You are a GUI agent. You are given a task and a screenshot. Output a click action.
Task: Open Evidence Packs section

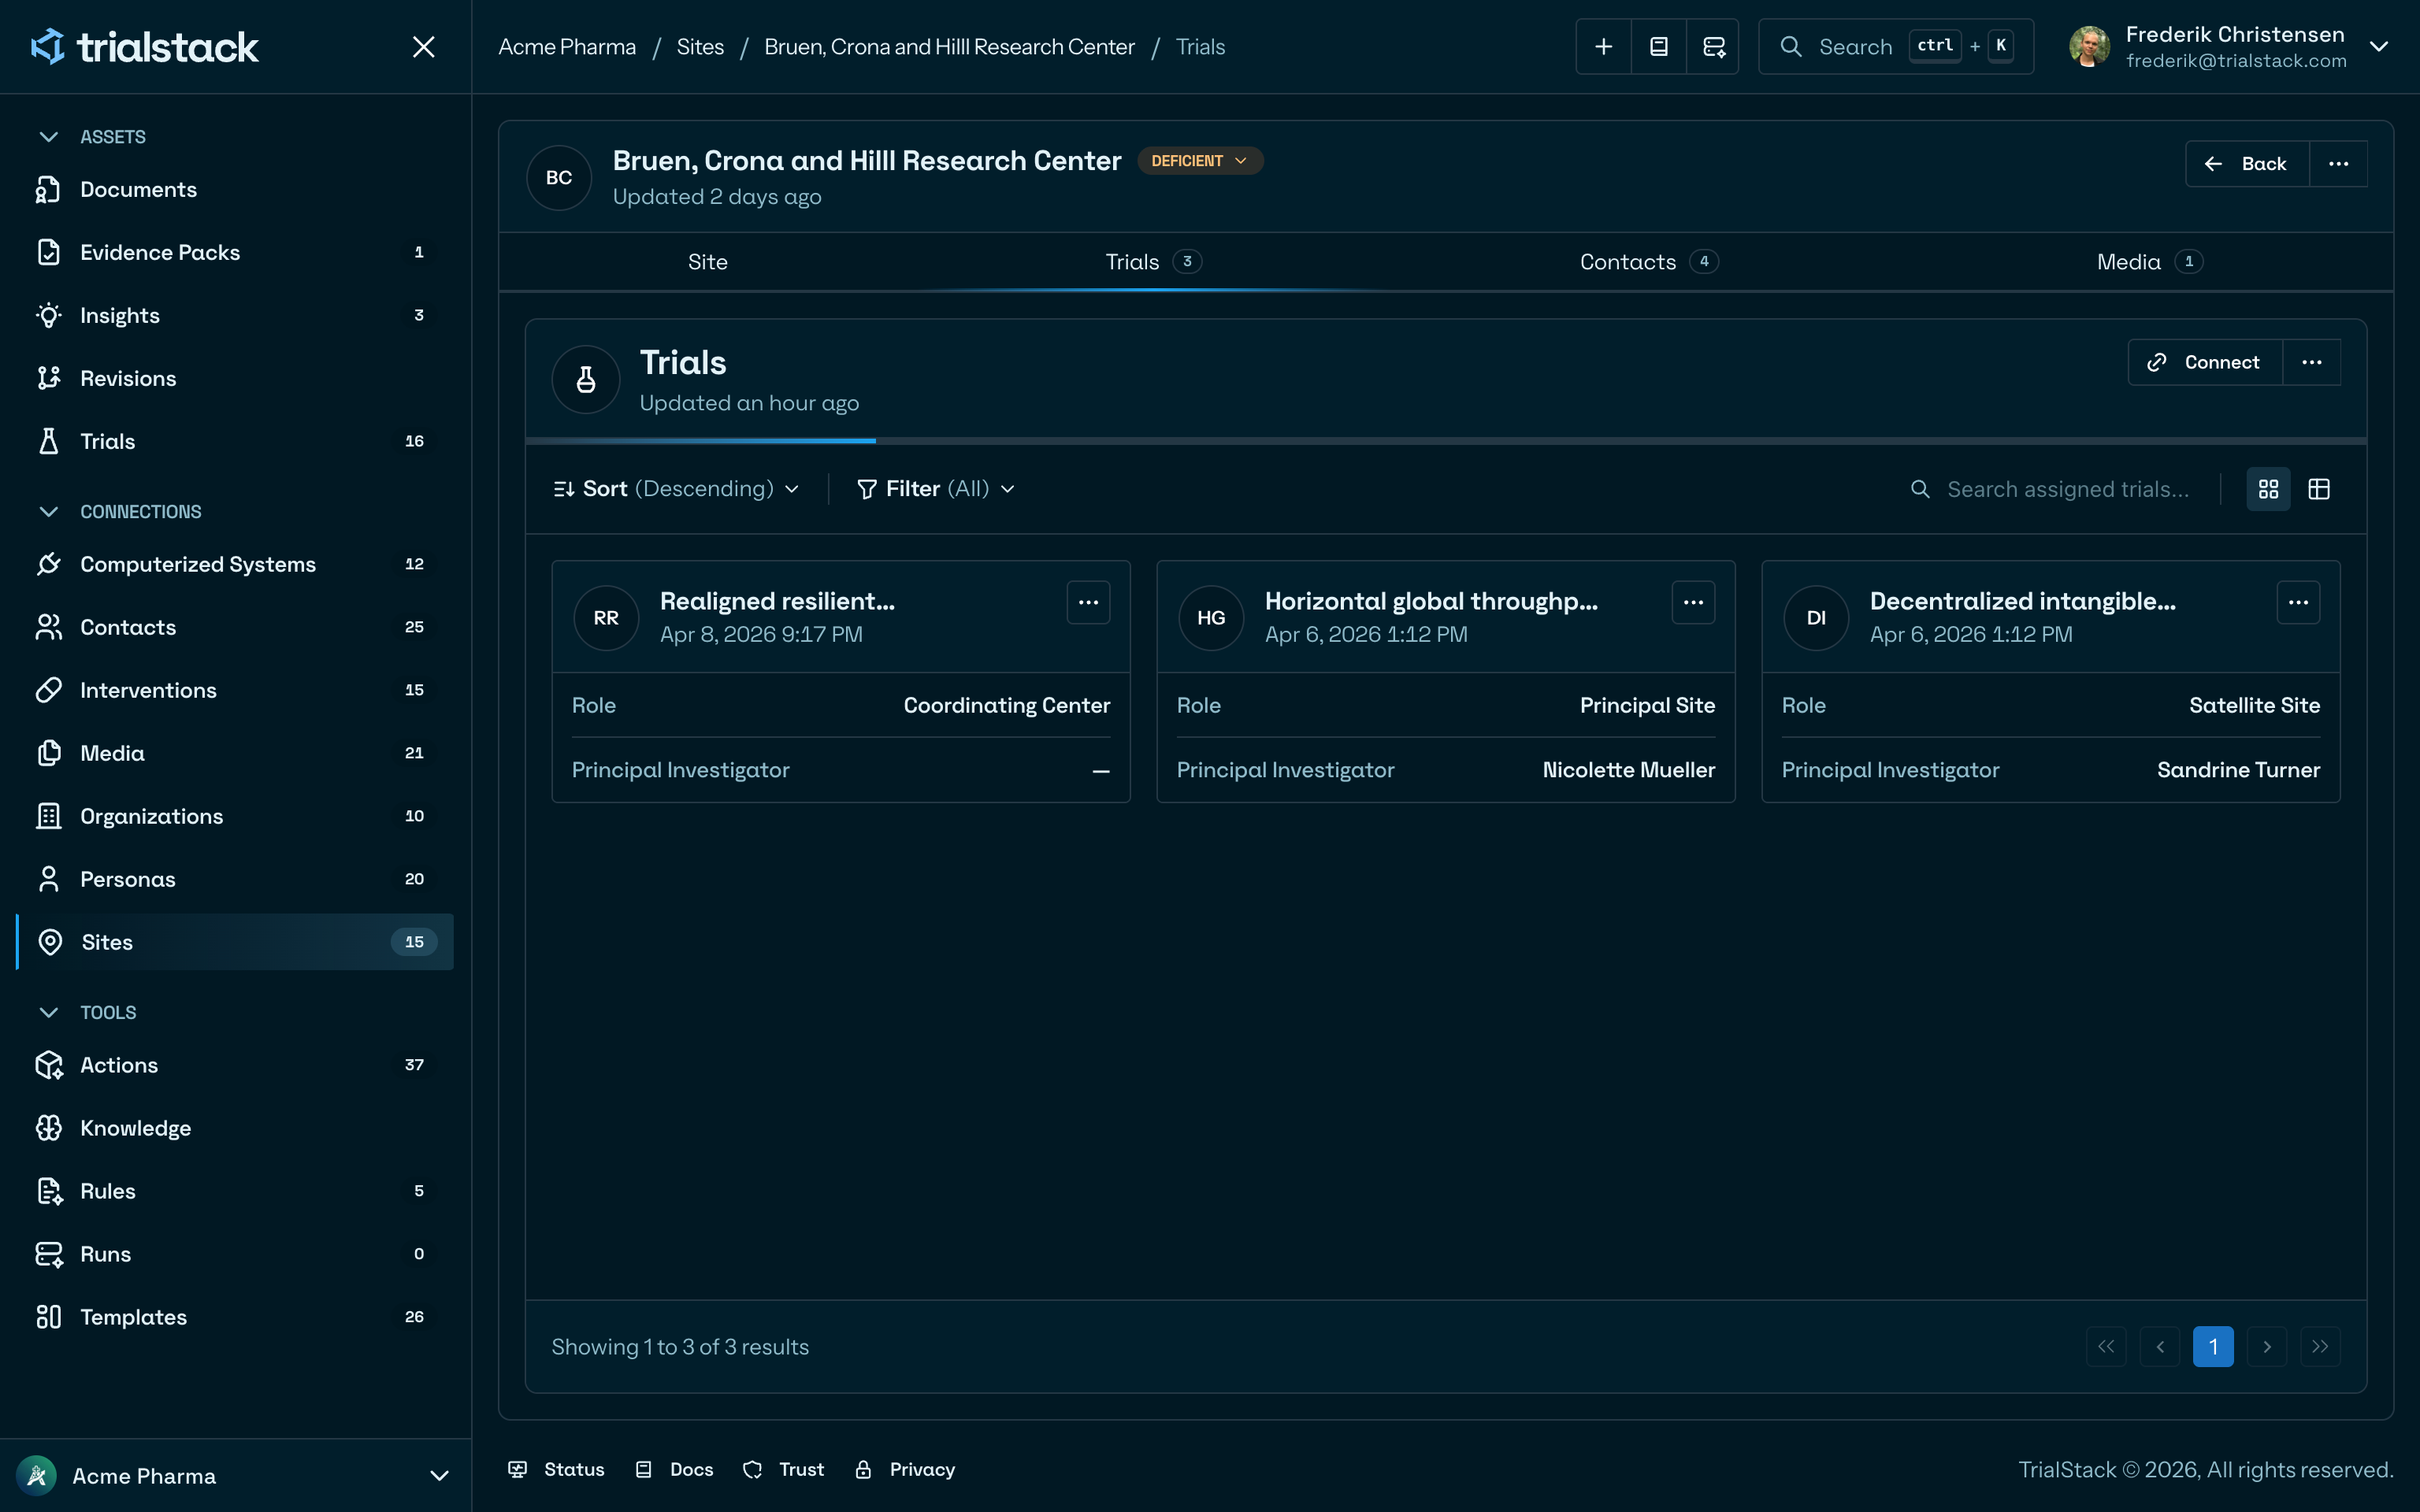pos(235,252)
